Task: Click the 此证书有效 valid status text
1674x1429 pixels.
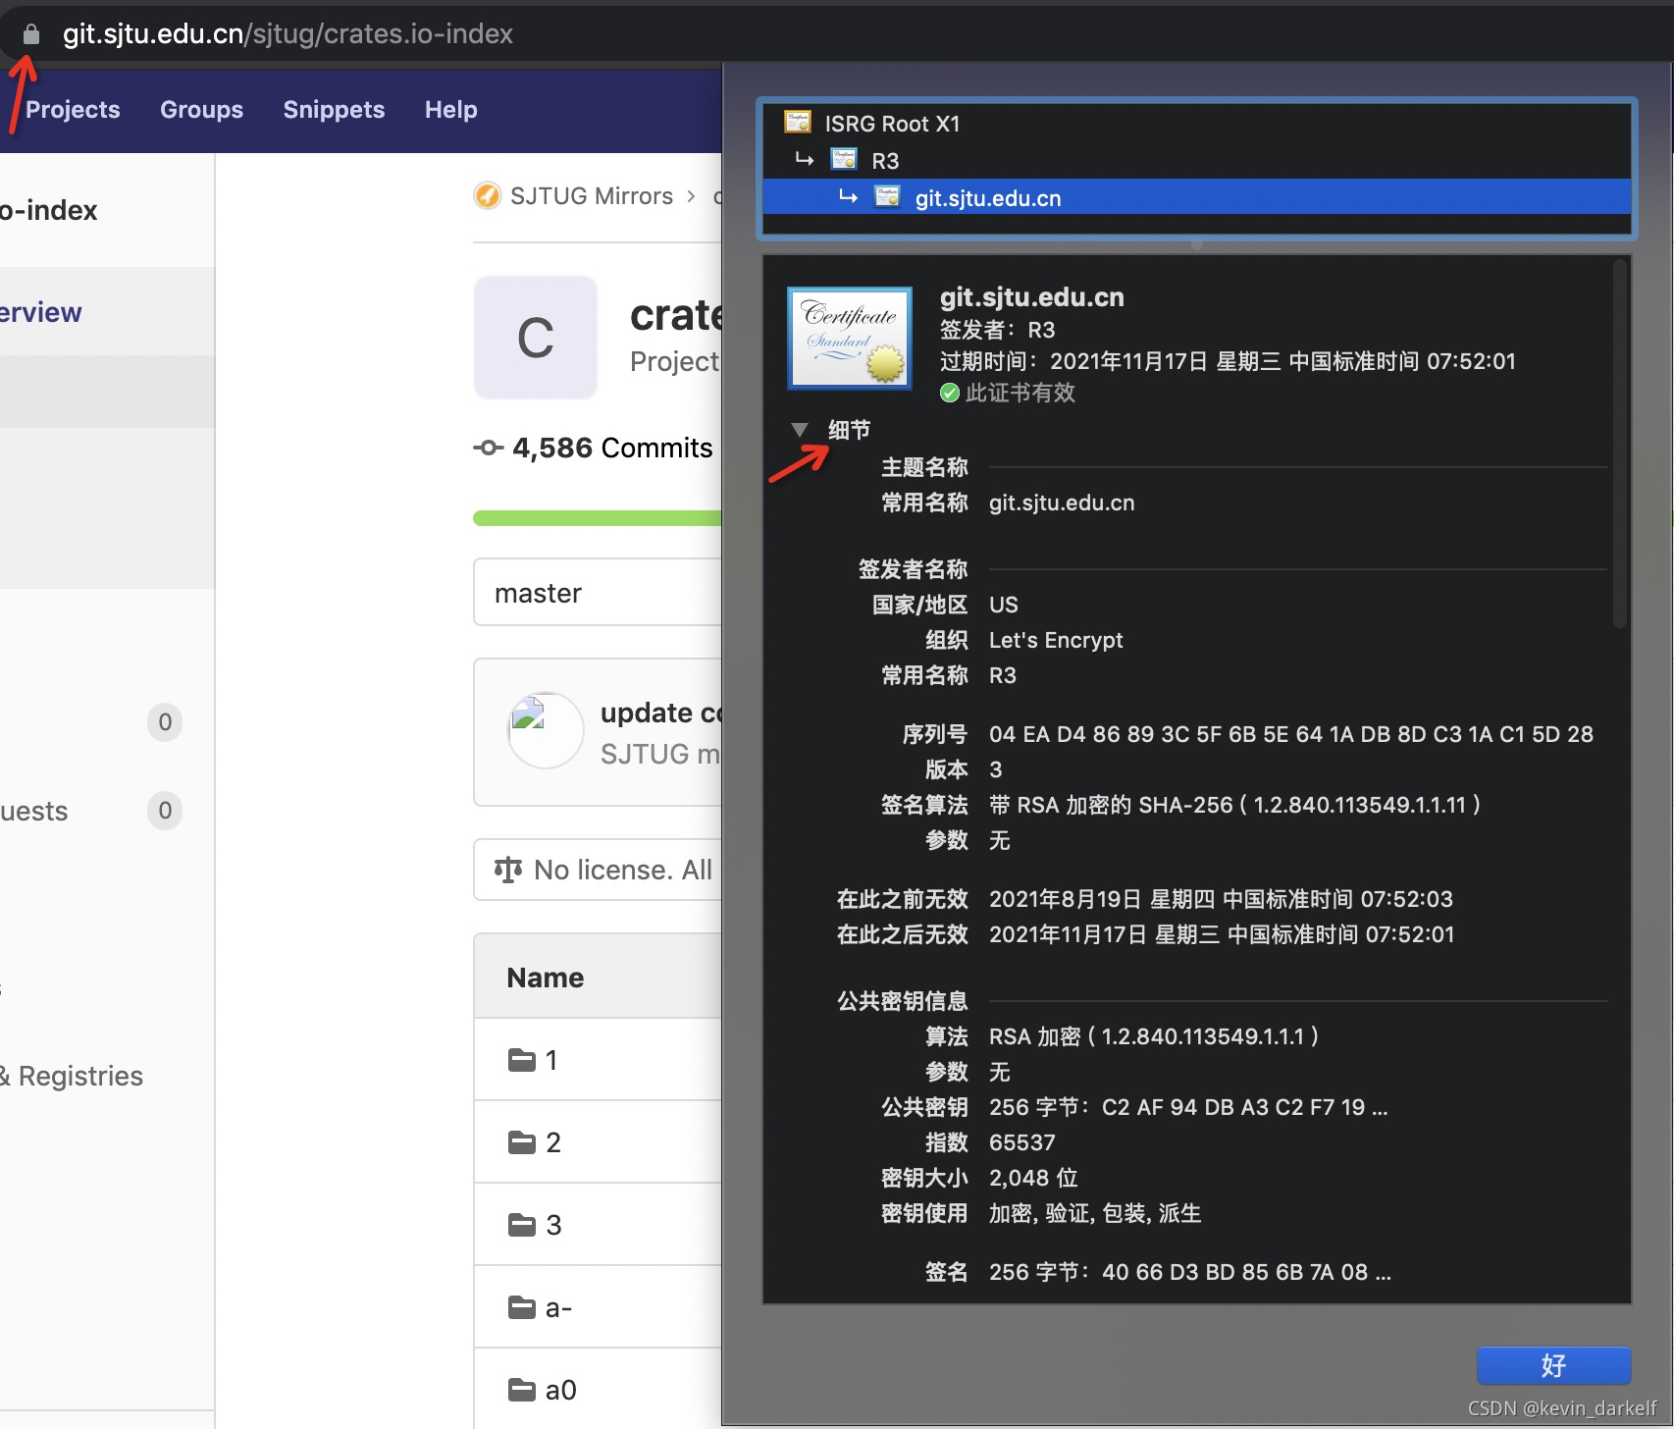Action: tap(1020, 393)
